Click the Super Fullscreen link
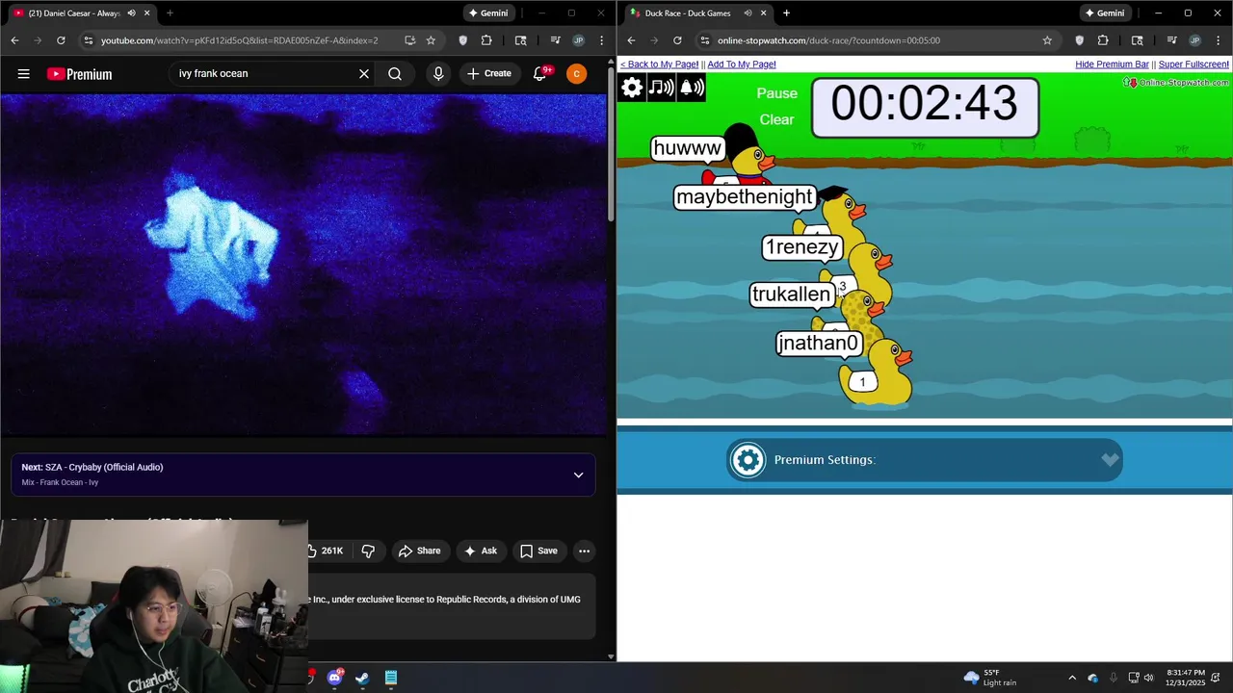The height and width of the screenshot is (693, 1233). 1194,64
